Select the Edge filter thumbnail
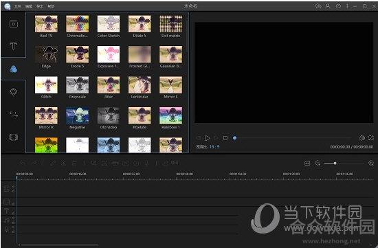This screenshot has width=378, height=248. point(46,54)
